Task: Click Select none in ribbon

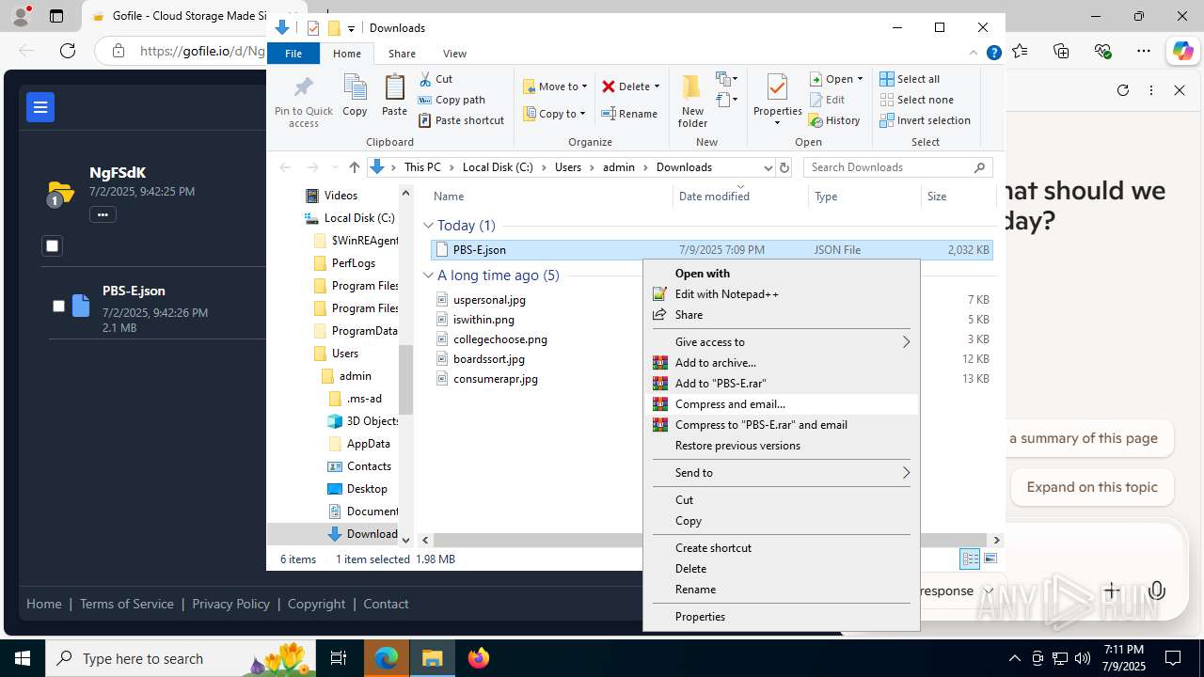Action: [917, 100]
